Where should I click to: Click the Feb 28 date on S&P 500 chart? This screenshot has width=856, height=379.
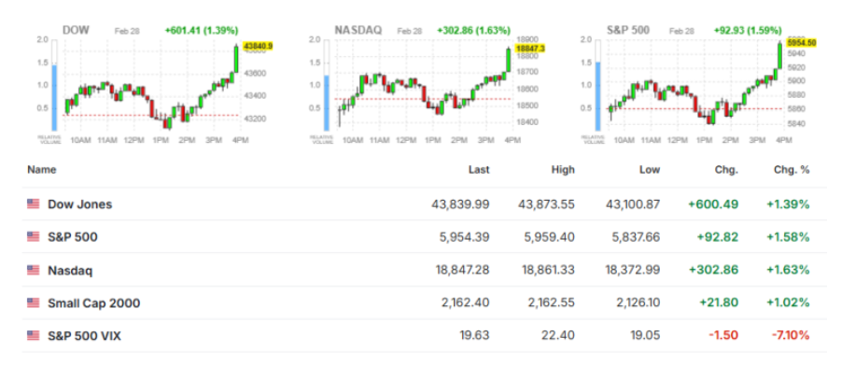[x=681, y=31]
